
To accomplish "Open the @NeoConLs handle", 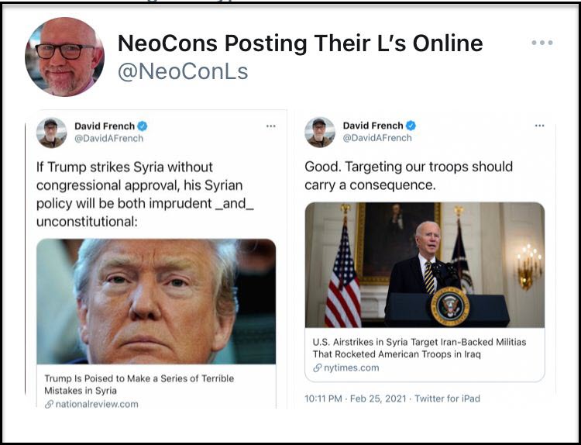I will click(x=183, y=71).
